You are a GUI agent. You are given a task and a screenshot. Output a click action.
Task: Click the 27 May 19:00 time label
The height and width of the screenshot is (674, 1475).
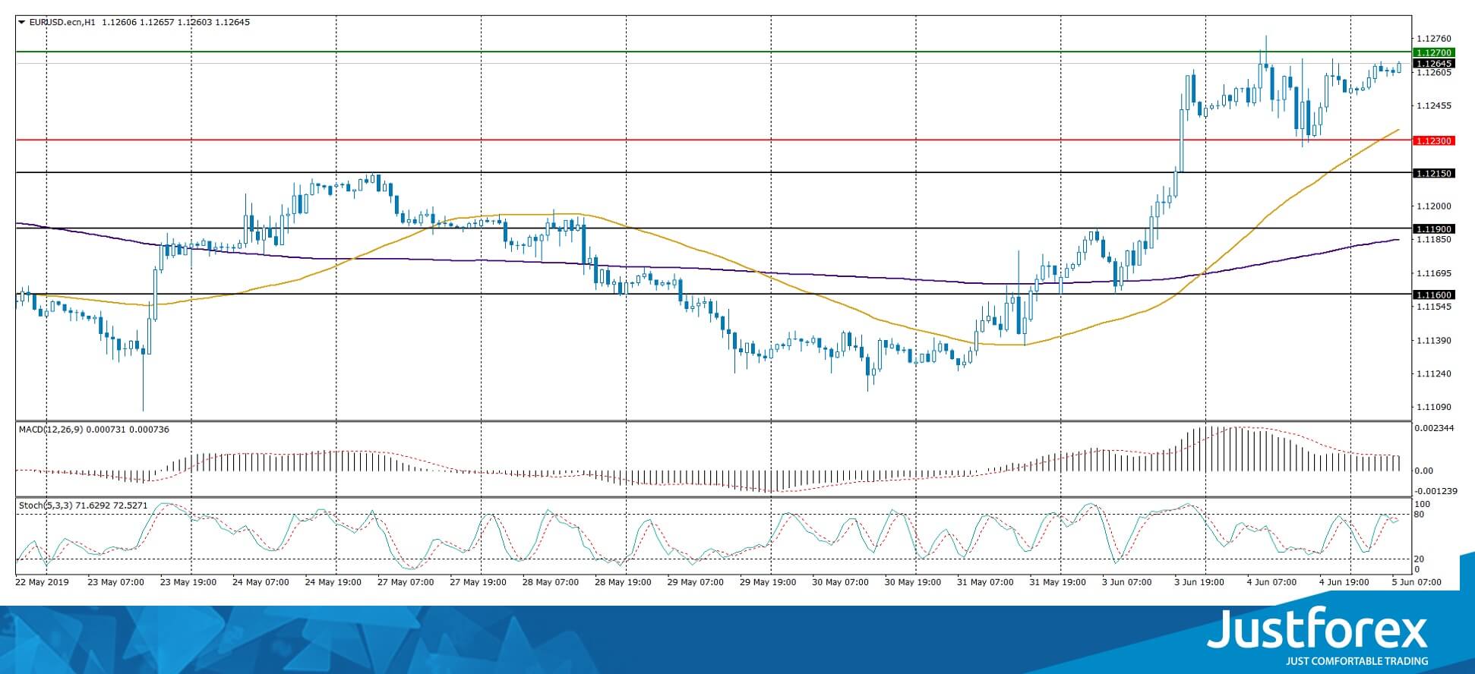tap(478, 582)
